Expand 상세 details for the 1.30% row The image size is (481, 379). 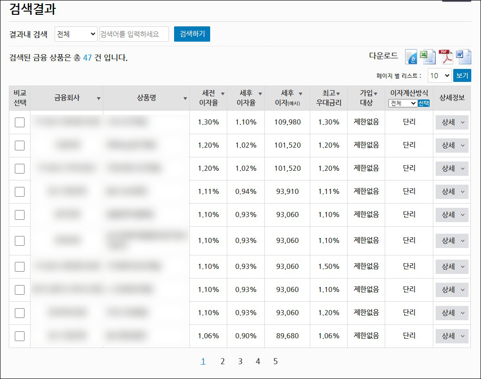[x=452, y=122]
